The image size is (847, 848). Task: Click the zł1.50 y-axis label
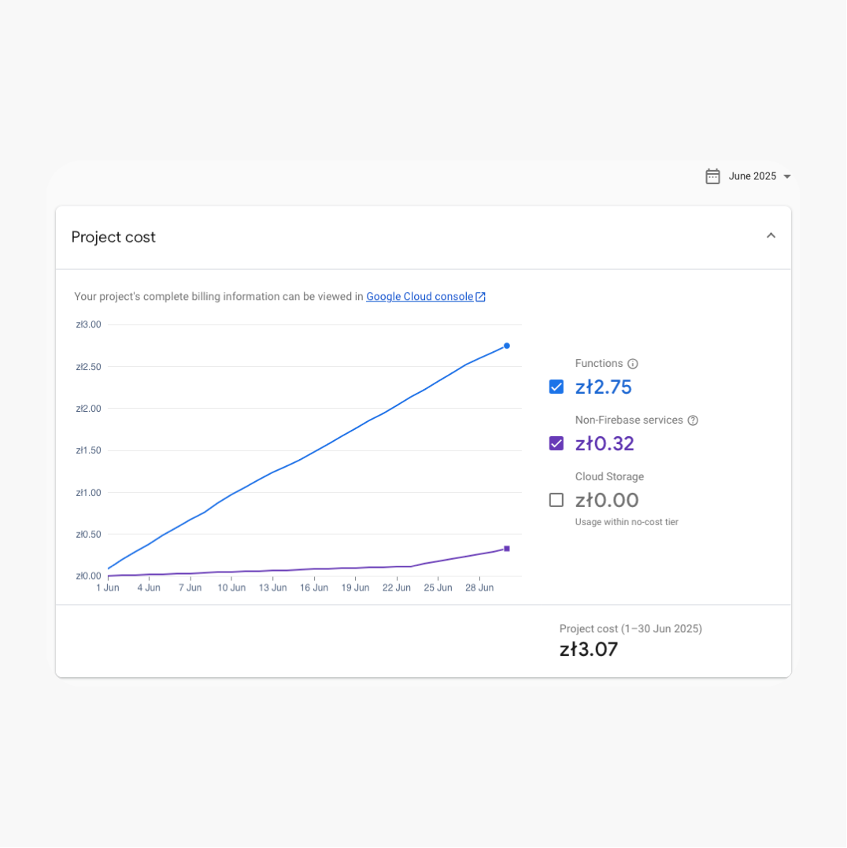89,450
